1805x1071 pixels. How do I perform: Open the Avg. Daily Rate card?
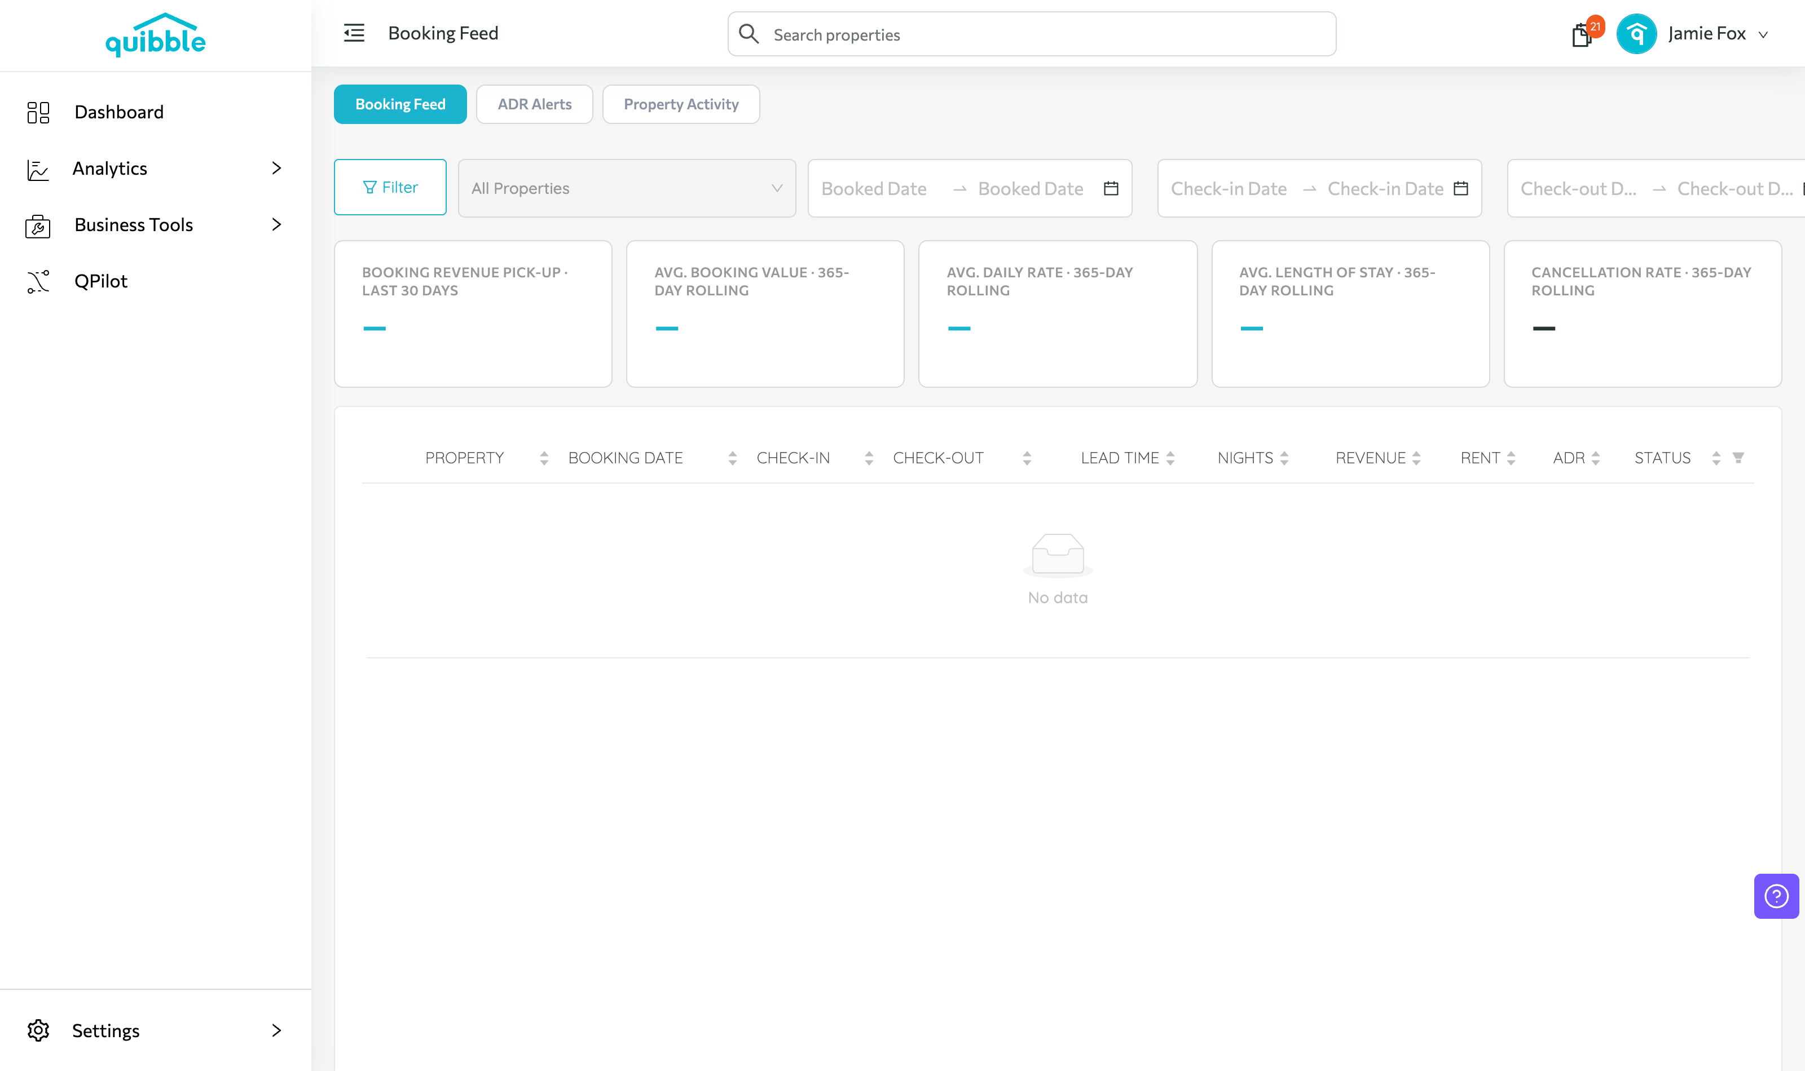(x=1058, y=314)
